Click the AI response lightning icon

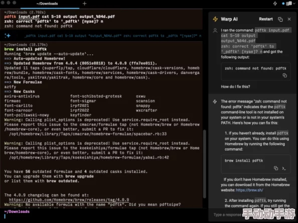click(x=215, y=101)
